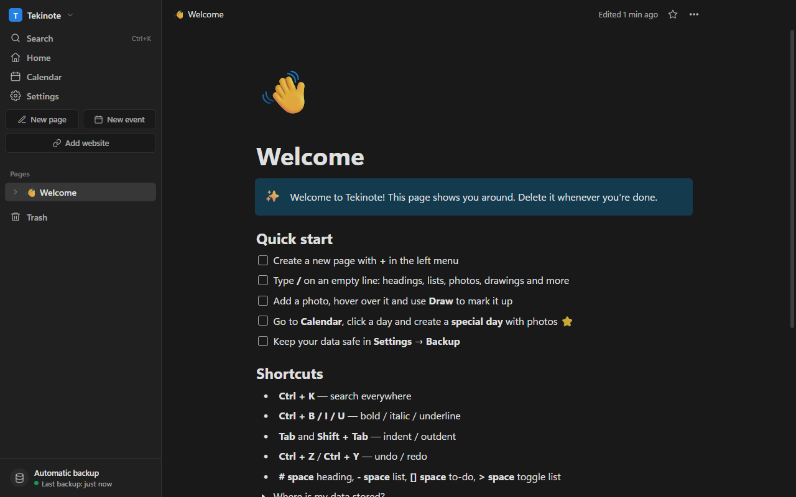This screenshot has width=796, height=497.
Task: Click the sparkles icon in the callout
Action: point(272,196)
